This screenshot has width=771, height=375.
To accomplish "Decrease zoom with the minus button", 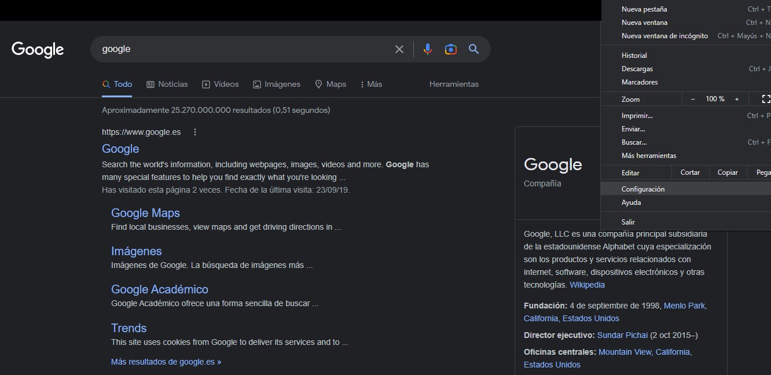I will (x=693, y=99).
